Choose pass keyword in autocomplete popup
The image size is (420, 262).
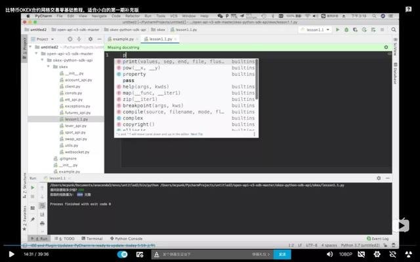coord(185,81)
